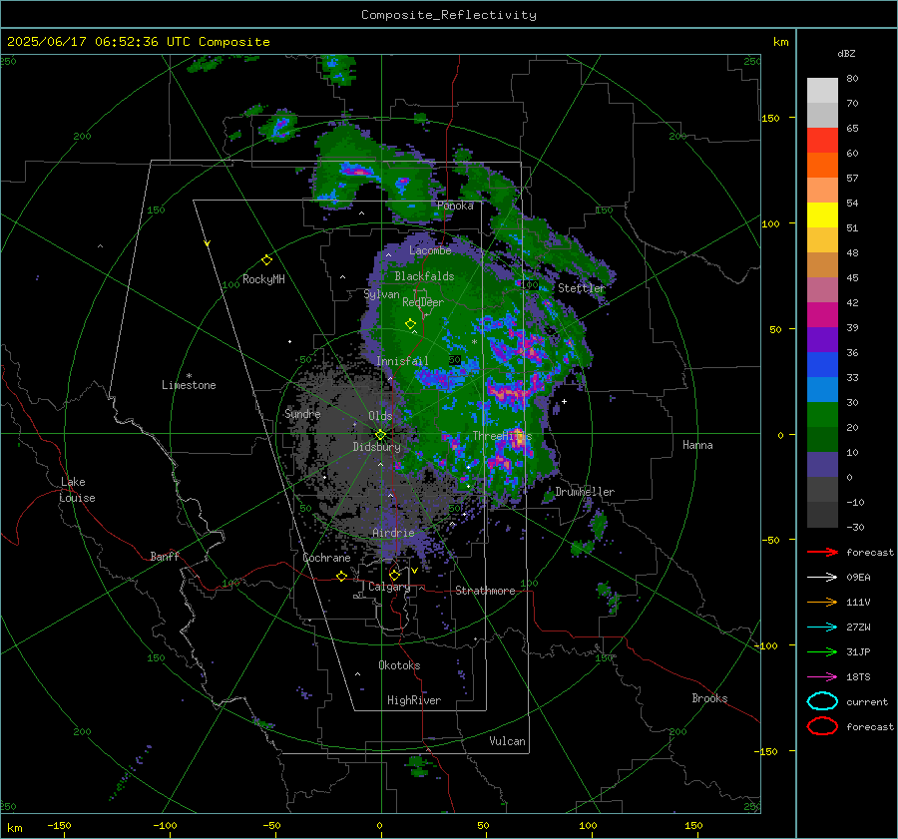Select the magenta swatch in dBZ scale
Viewport: 898px width, 839px height.
(822, 315)
